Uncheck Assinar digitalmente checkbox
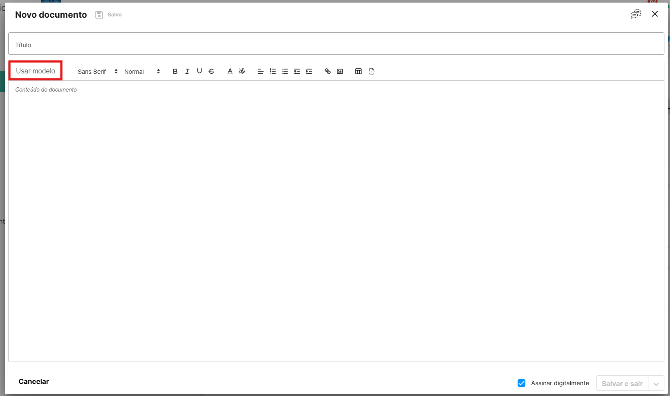Image resolution: width=670 pixels, height=396 pixels. coord(521,383)
